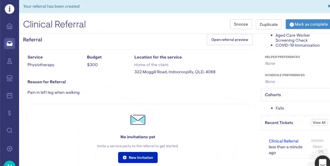Click the New Invitation button

point(138,157)
